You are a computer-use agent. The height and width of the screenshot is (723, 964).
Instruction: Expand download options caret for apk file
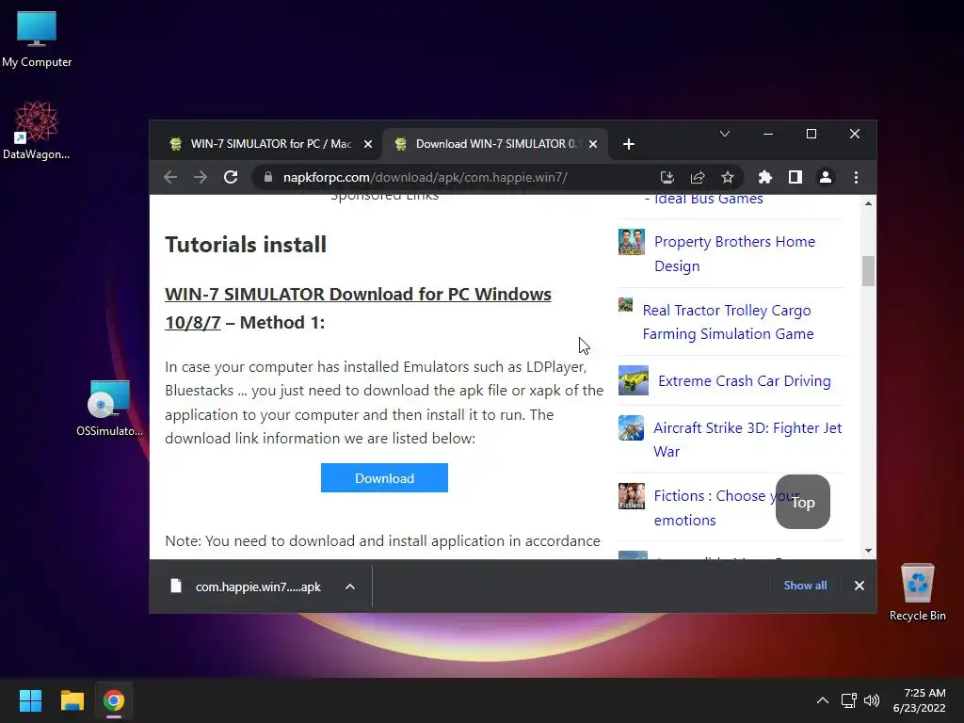pyautogui.click(x=350, y=586)
